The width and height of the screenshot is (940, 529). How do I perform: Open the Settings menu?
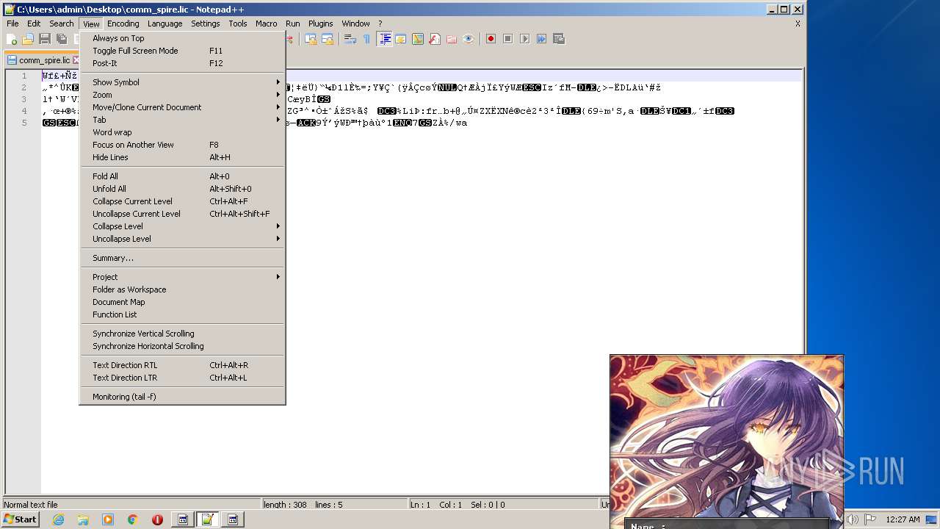pyautogui.click(x=205, y=24)
